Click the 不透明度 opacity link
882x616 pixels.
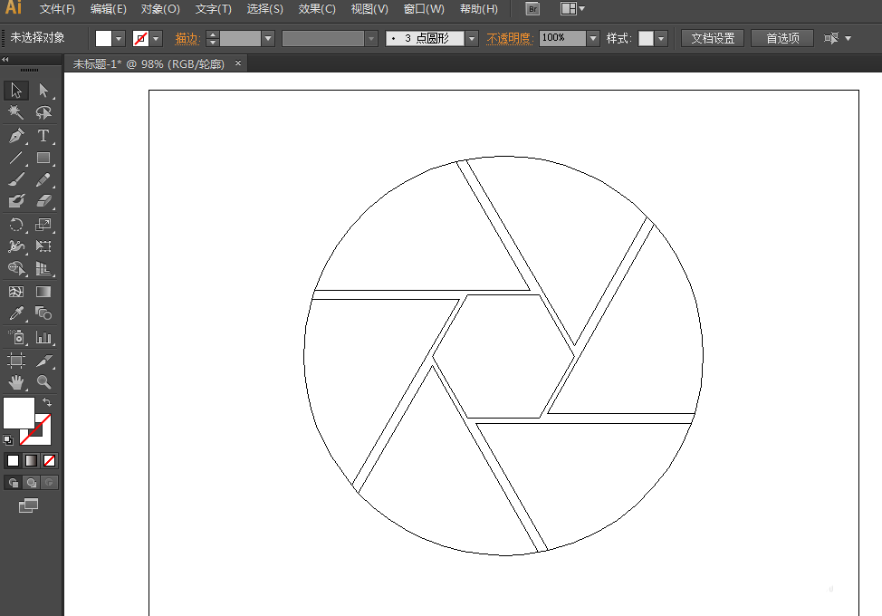coord(509,38)
